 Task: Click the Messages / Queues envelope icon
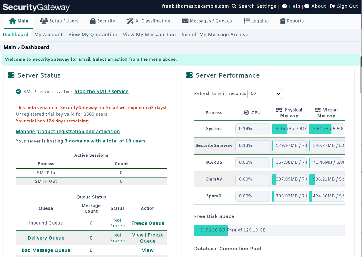pos(185,21)
